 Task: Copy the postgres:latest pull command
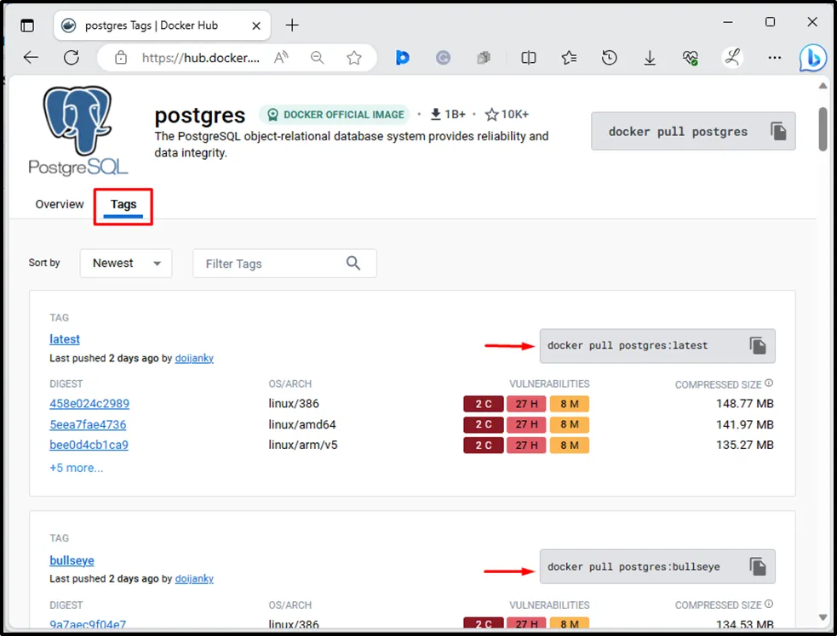pos(757,345)
